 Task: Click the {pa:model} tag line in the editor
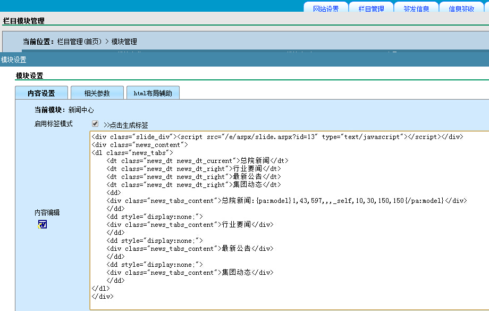pos(287,201)
